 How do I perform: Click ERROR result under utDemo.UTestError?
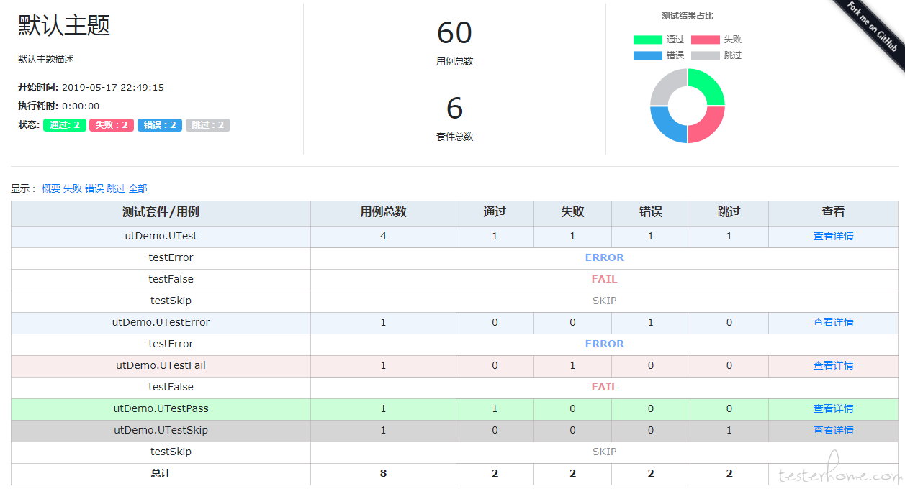point(604,344)
